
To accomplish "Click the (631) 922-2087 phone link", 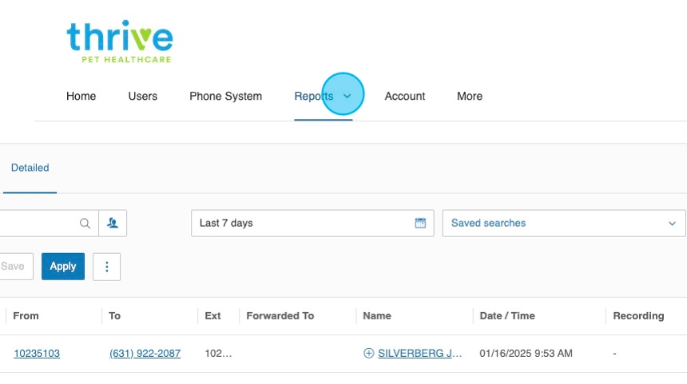I will tap(145, 353).
